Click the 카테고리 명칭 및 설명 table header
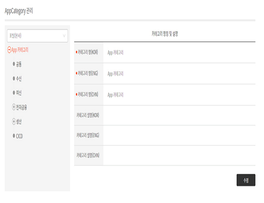The image size is (264, 203). pos(164,34)
